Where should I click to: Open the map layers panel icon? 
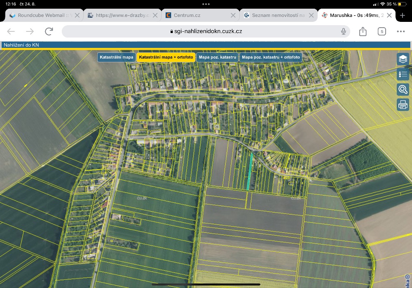pyautogui.click(x=403, y=59)
